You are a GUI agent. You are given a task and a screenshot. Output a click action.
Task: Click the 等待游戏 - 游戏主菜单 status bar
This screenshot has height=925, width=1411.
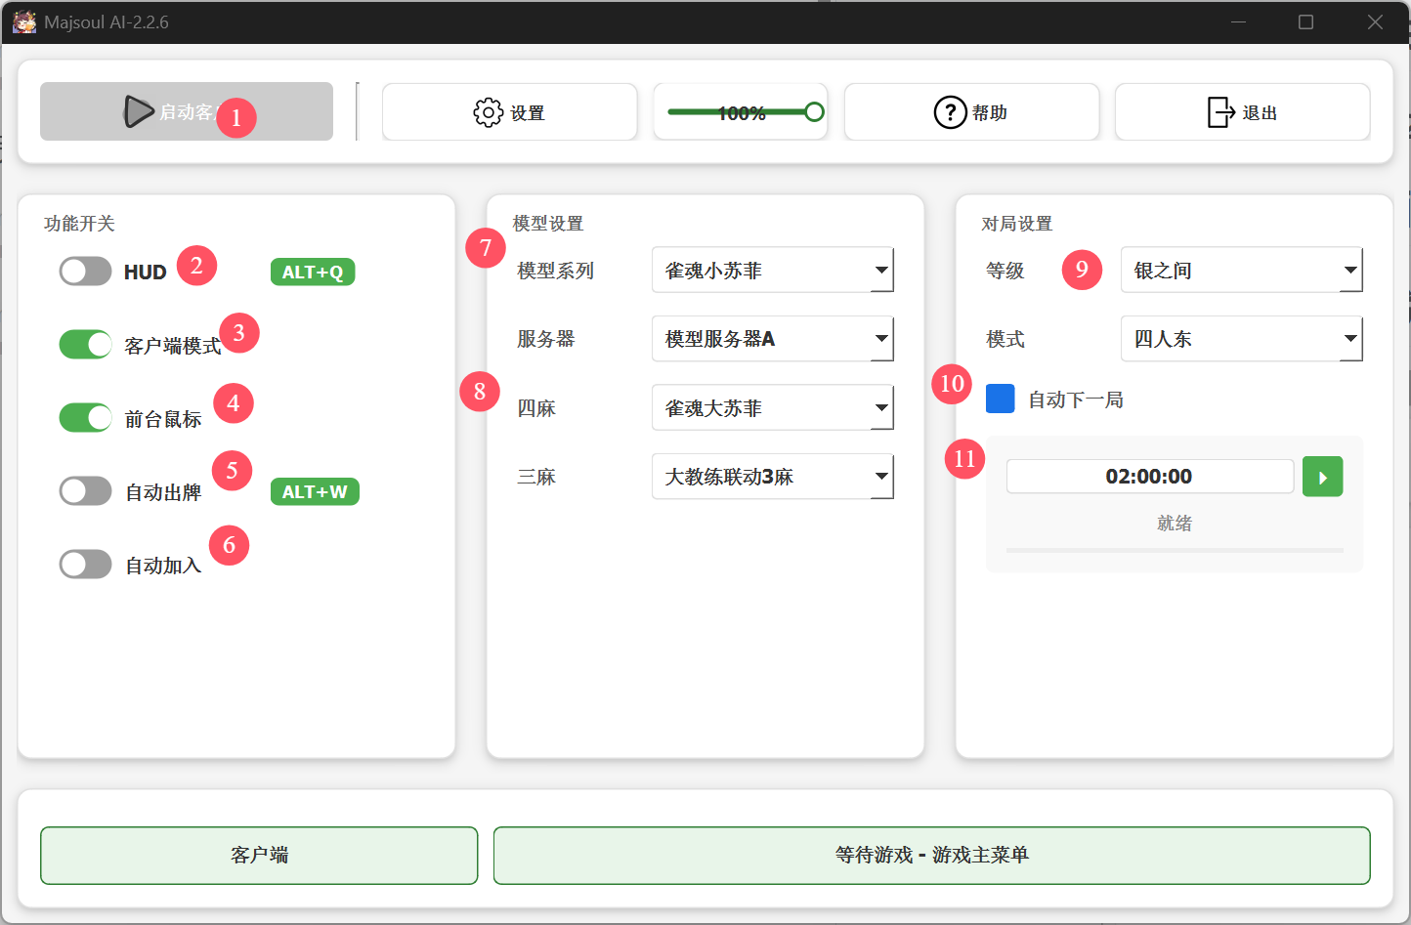(931, 855)
